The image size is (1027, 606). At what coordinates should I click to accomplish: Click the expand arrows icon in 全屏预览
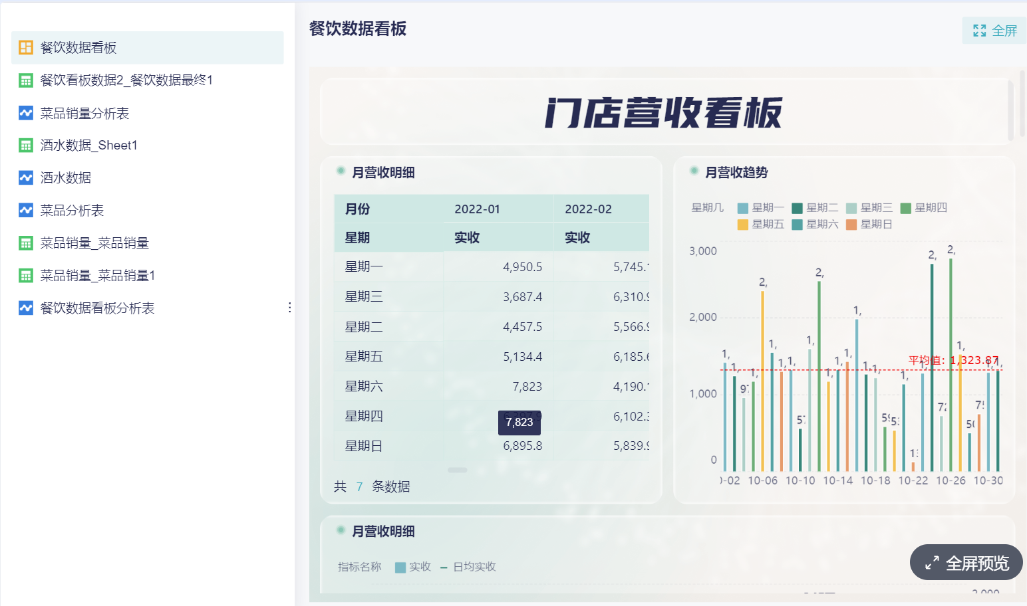click(932, 563)
